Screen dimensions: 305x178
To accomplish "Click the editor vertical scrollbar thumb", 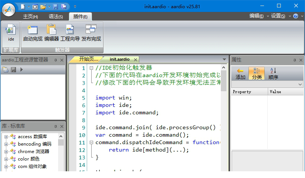I will (x=223, y=81).
